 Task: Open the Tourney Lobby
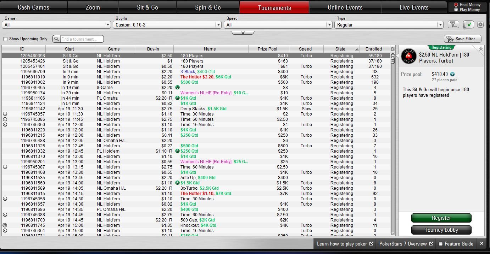441,230
